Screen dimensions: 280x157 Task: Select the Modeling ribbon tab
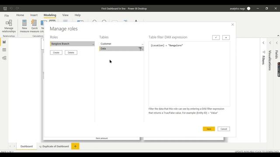pyautogui.click(x=50, y=15)
